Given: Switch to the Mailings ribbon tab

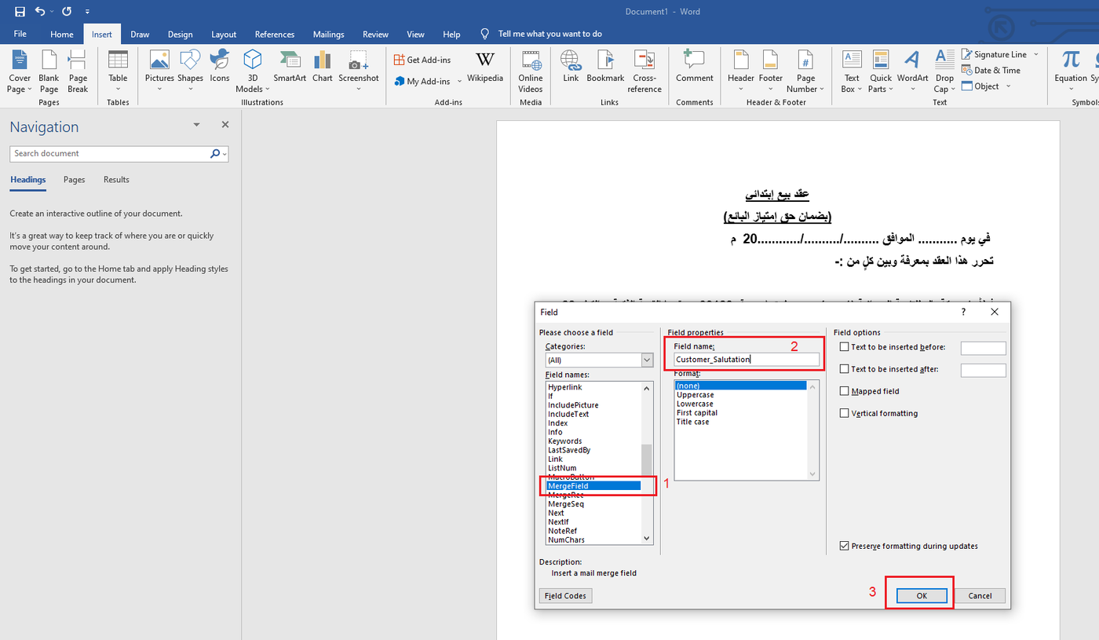Looking at the screenshot, I should pyautogui.click(x=328, y=35).
